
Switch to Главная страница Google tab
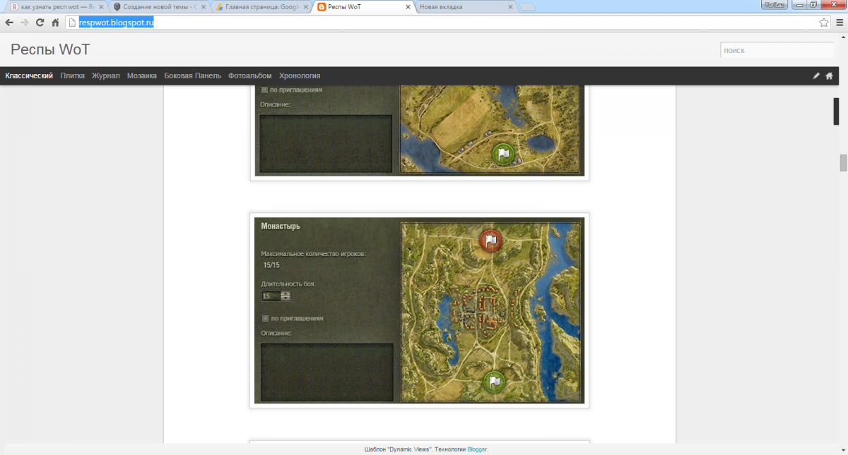click(x=263, y=7)
